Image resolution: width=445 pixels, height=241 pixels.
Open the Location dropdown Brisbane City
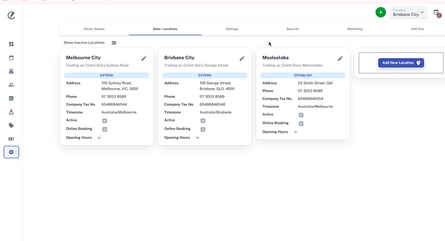coord(408,12)
